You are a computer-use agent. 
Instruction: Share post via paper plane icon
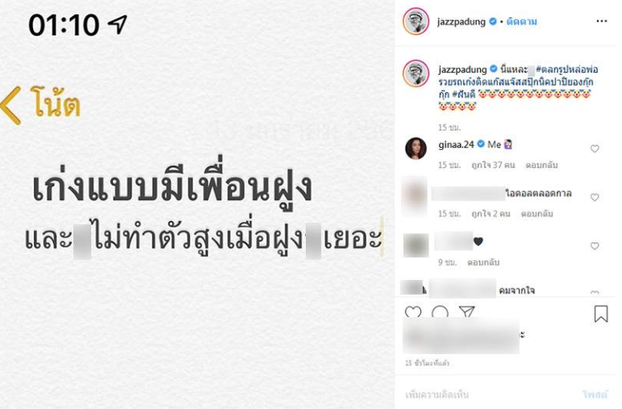coord(466,311)
